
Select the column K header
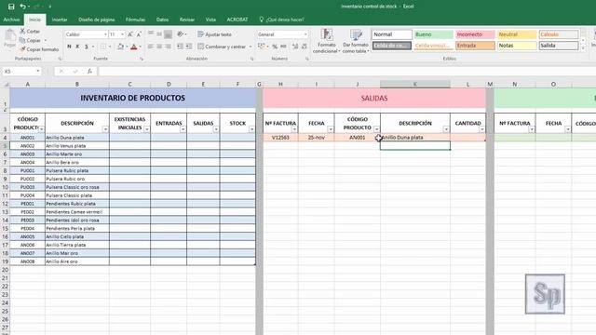pos(415,84)
